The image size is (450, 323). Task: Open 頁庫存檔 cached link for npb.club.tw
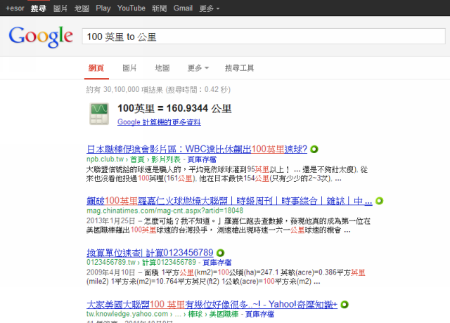click(x=202, y=159)
